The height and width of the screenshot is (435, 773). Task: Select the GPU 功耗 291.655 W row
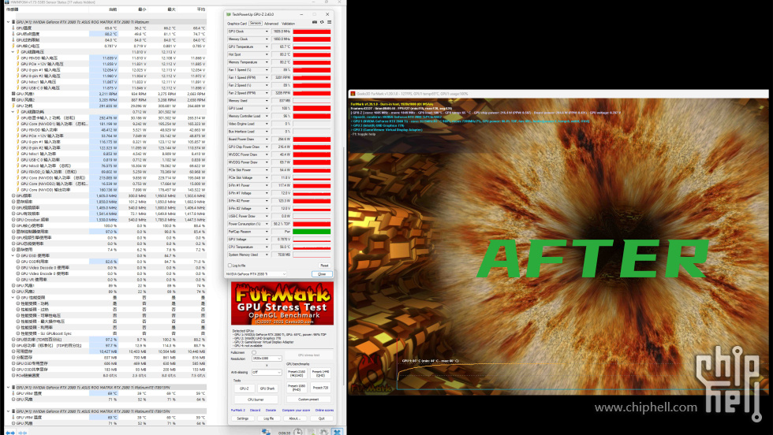click(x=106, y=106)
